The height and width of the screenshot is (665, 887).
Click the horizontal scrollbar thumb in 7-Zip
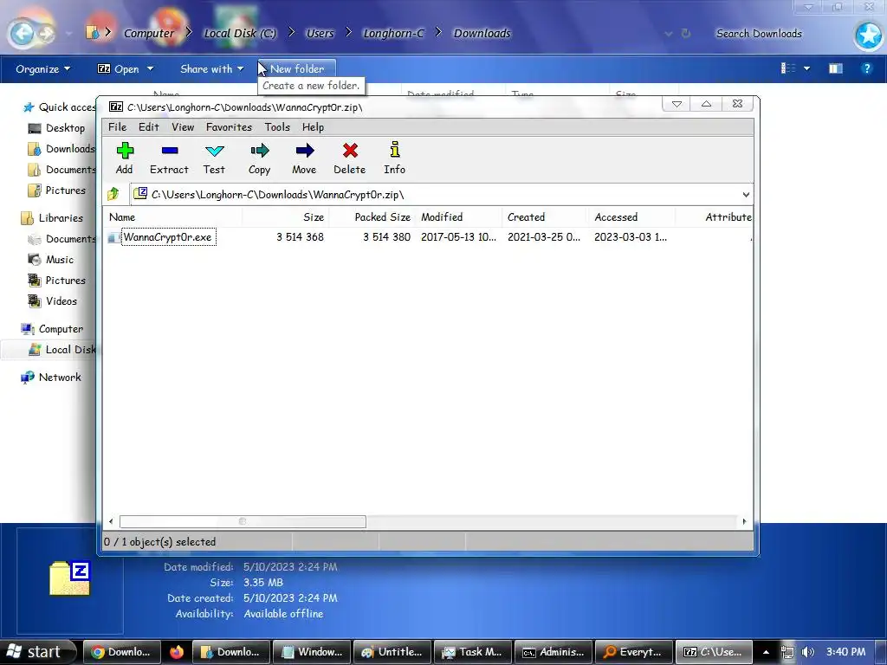point(243,521)
